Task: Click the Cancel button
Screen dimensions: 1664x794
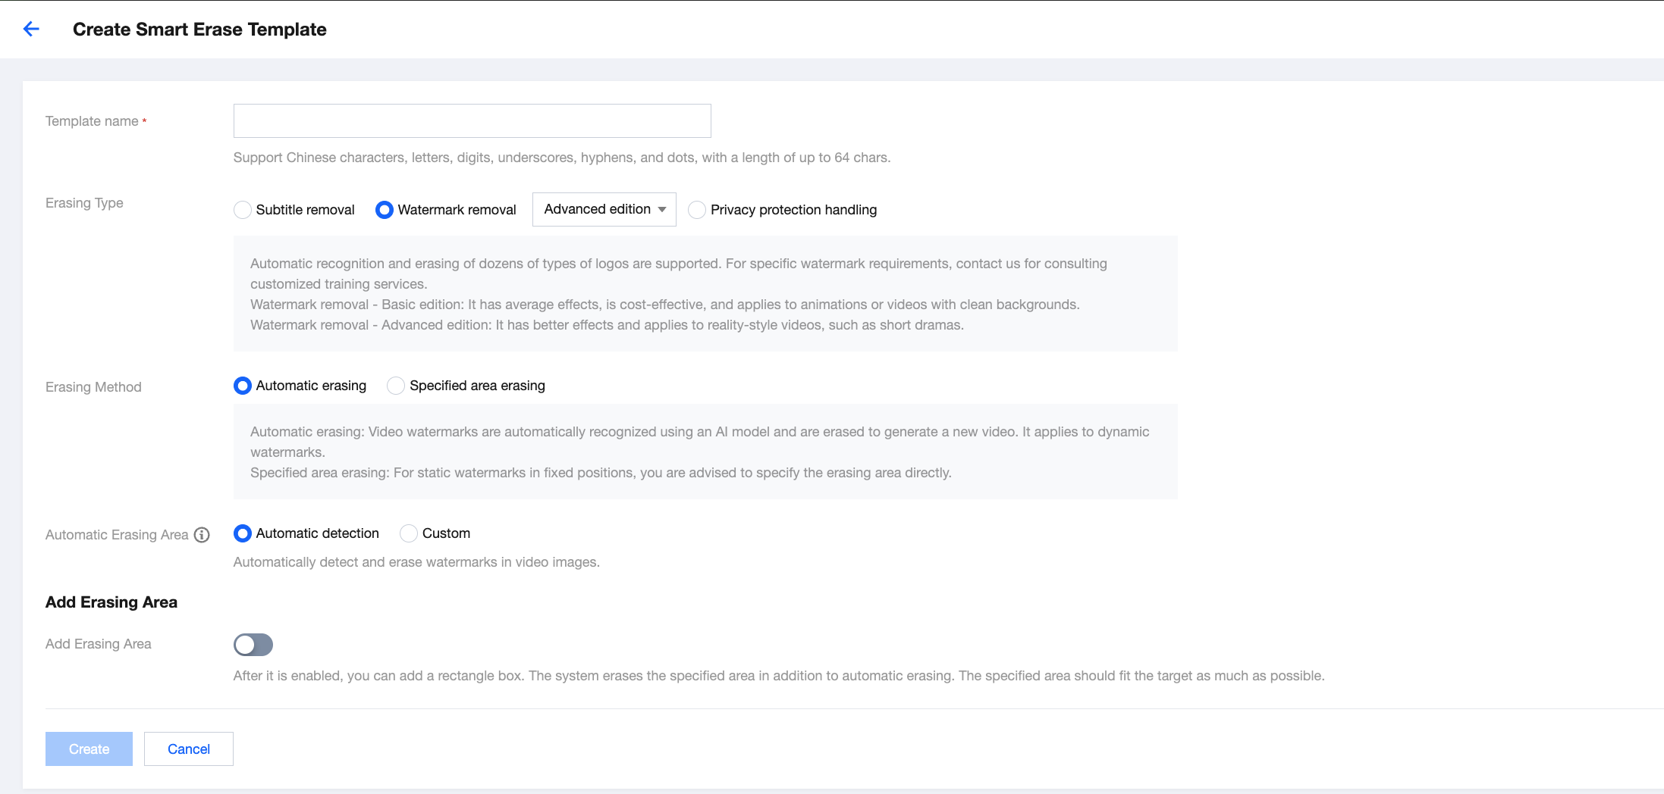Action: 188,749
